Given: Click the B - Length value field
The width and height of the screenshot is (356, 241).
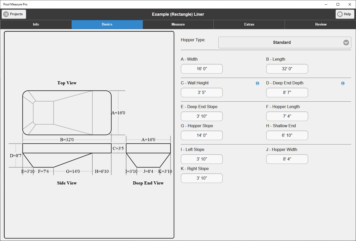Looking at the screenshot, I should (287, 69).
